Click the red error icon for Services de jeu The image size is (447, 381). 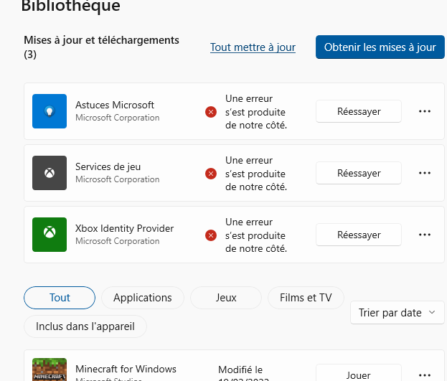211,174
